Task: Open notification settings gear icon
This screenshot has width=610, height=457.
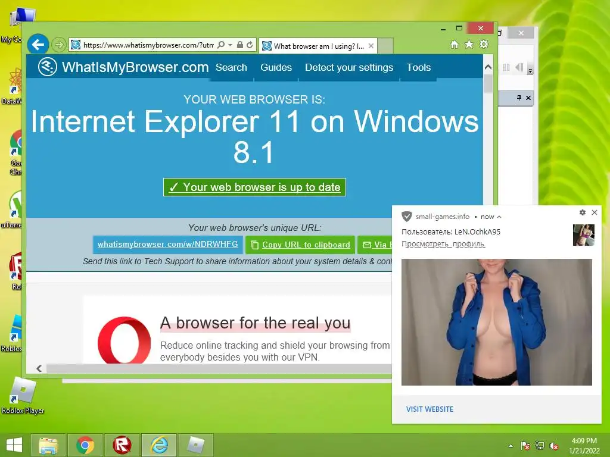Action: pyautogui.click(x=583, y=212)
